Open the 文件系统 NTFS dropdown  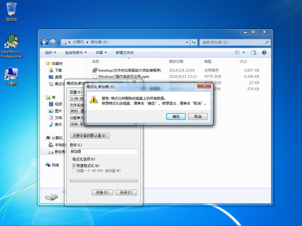click(77, 111)
